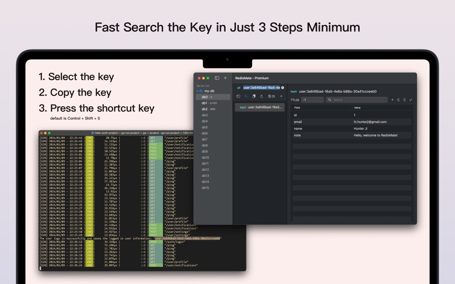Image resolution: width=455 pixels, height=284 pixels.
Task: Add a new key with plus icon in the key-list toolbar
Action: (x=281, y=96)
